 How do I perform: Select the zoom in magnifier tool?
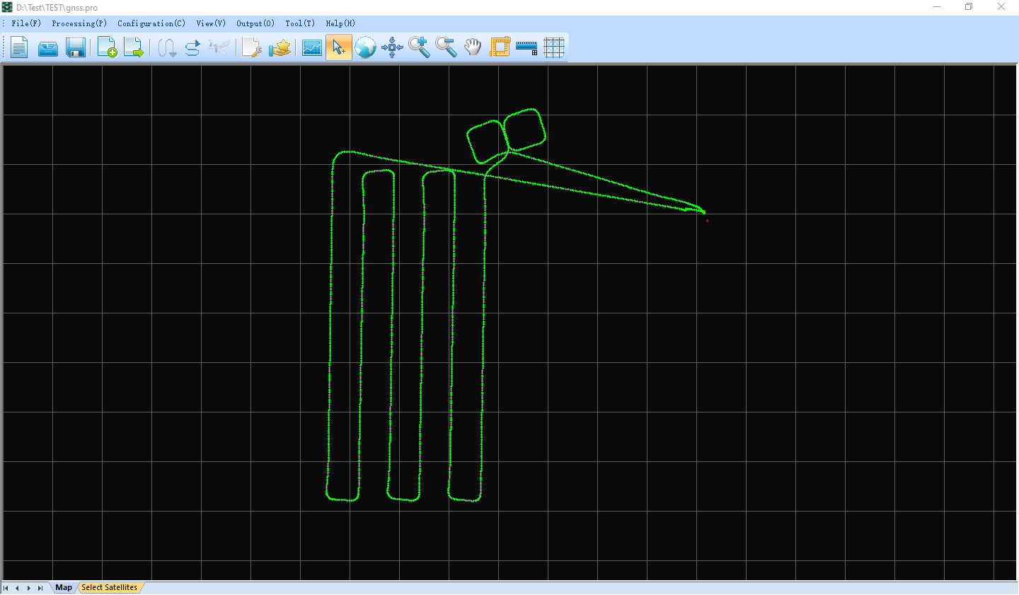click(419, 47)
